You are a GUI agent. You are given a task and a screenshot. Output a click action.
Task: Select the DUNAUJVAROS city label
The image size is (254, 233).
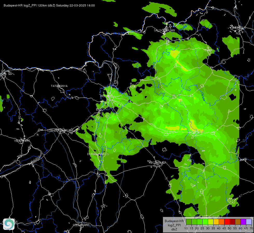pyautogui.click(x=98, y=154)
